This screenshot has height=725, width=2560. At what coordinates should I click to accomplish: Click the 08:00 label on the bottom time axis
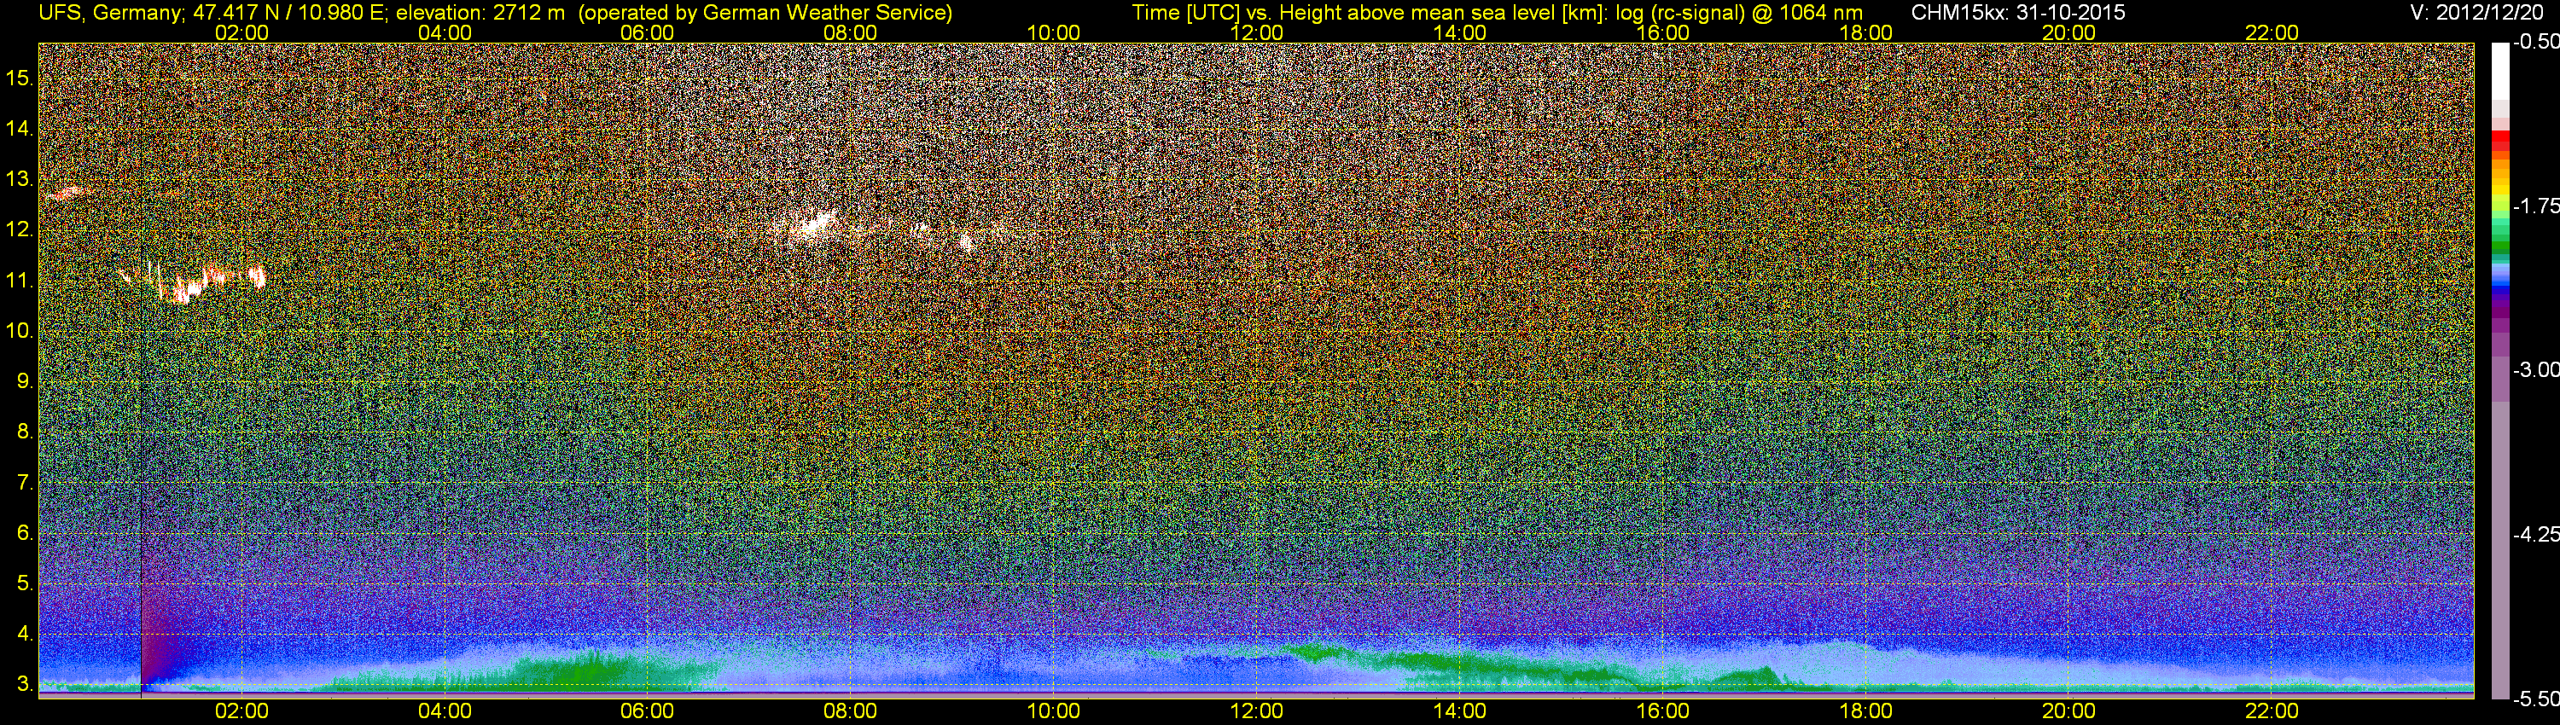(x=851, y=711)
